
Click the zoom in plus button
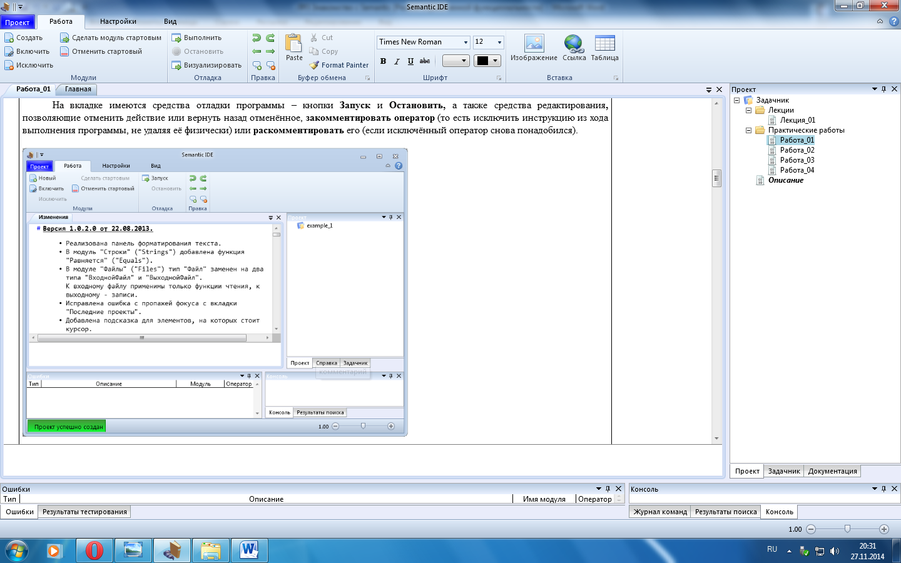point(884,529)
